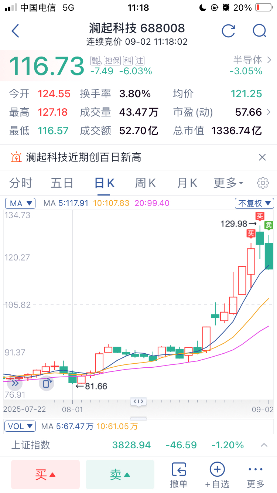Switch to 周K tab
This screenshot has height=493, width=277.
[146, 183]
